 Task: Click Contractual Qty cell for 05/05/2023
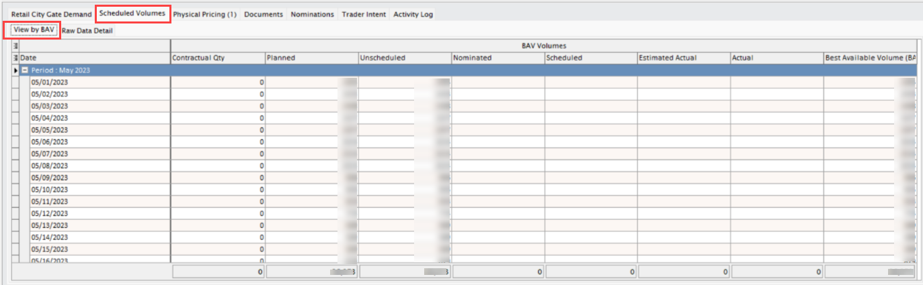(218, 130)
